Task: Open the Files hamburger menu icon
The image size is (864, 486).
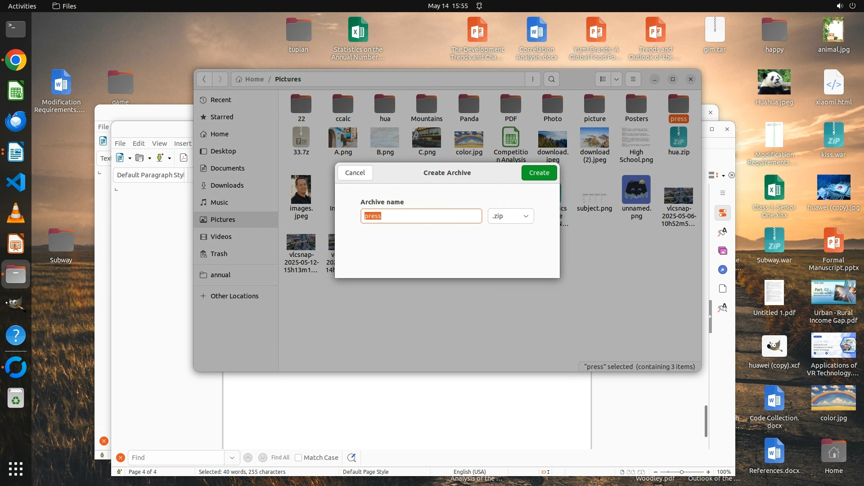Action: (633, 79)
